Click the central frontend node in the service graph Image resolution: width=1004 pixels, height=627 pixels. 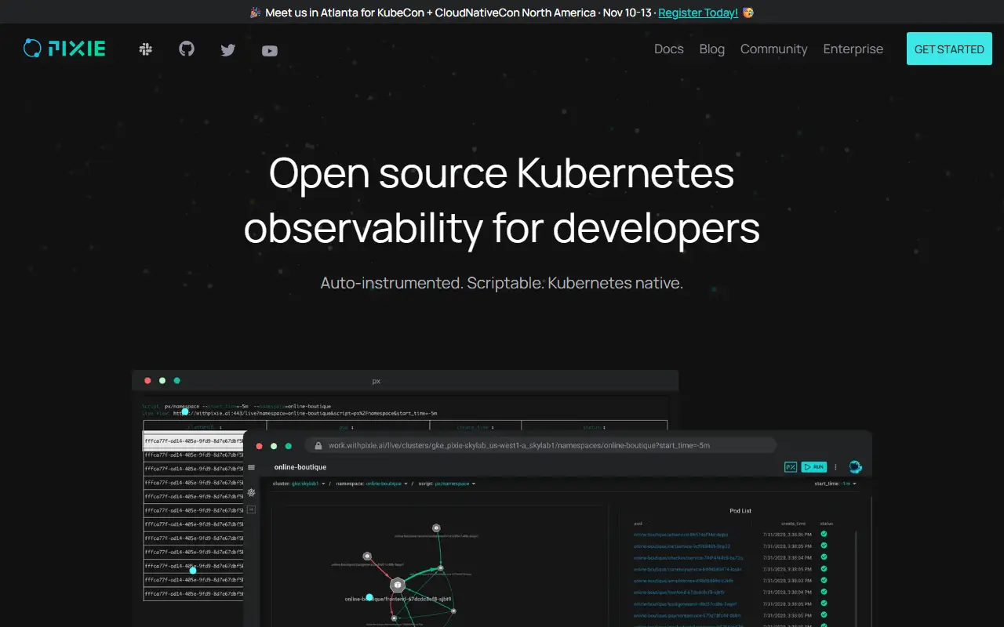click(398, 585)
